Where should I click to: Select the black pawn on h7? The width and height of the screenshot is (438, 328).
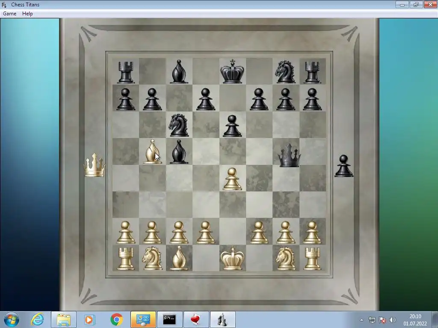pos(312,99)
